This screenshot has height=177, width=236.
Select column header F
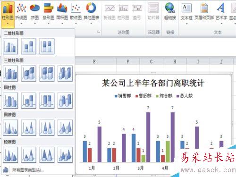pos(128,61)
